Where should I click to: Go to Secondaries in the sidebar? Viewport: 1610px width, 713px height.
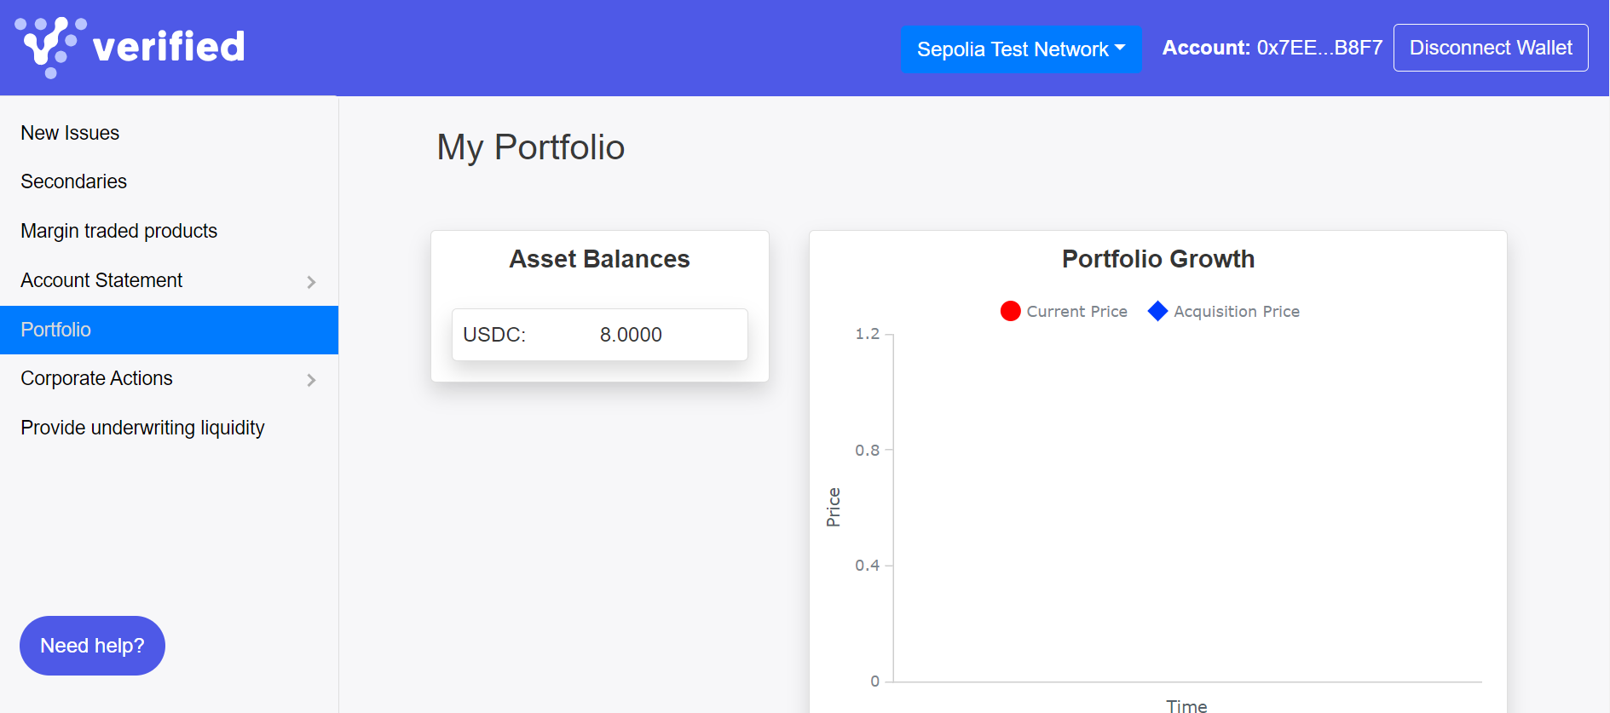(x=73, y=181)
